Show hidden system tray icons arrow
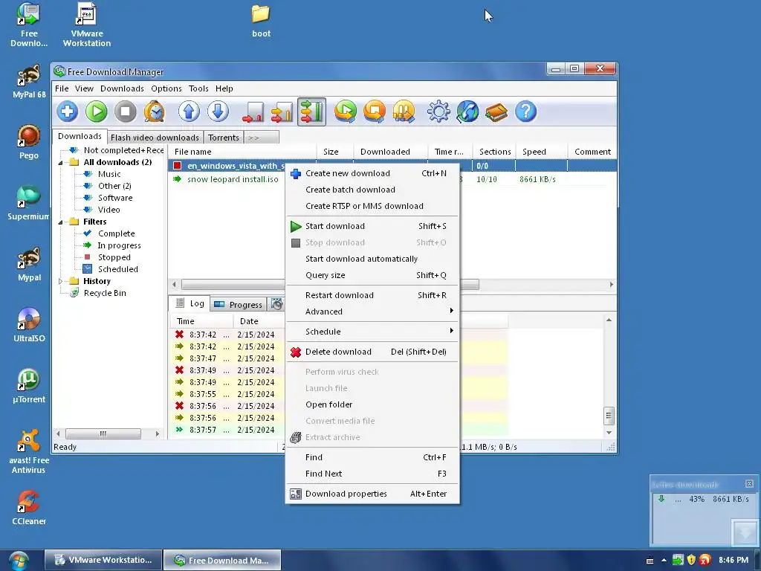Image resolution: width=761 pixels, height=571 pixels. click(664, 561)
